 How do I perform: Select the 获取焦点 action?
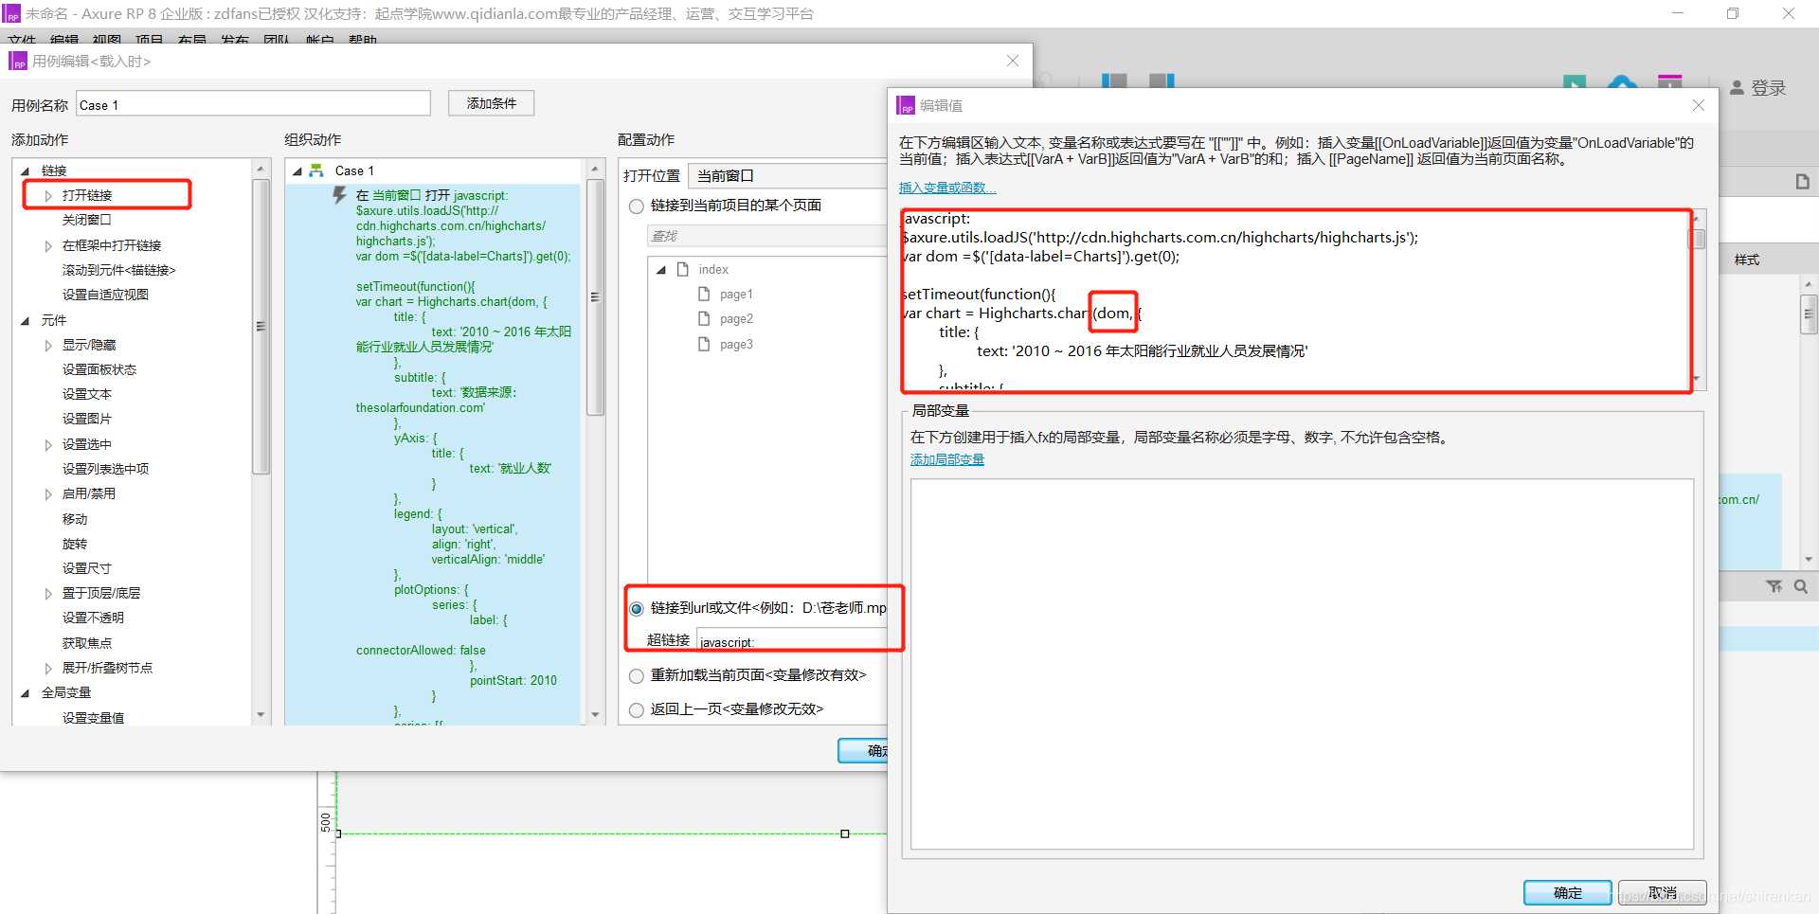(x=86, y=643)
